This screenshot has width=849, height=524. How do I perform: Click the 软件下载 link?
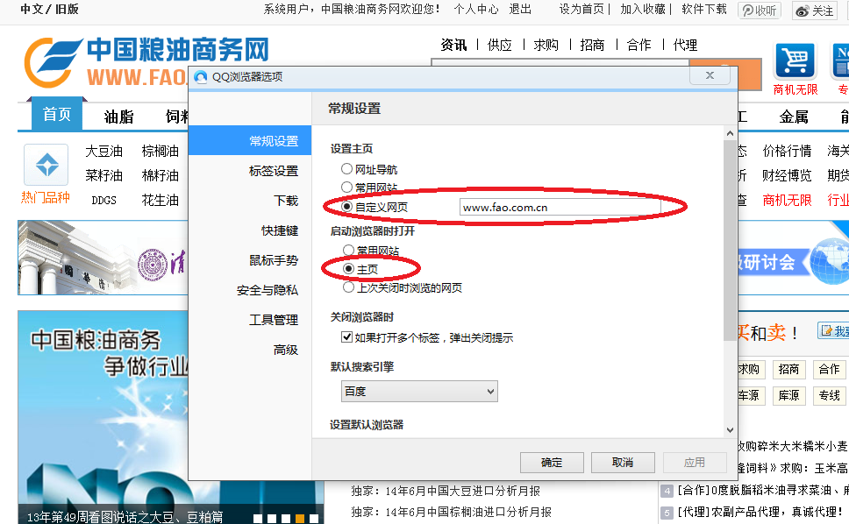pyautogui.click(x=704, y=9)
